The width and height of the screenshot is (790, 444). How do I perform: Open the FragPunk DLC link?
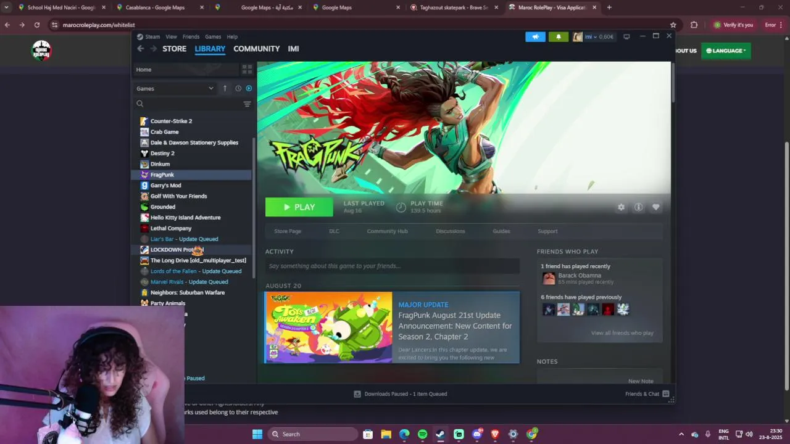point(334,231)
